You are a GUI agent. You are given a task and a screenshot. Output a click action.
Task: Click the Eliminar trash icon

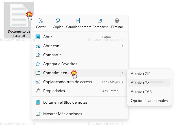click(x=117, y=21)
